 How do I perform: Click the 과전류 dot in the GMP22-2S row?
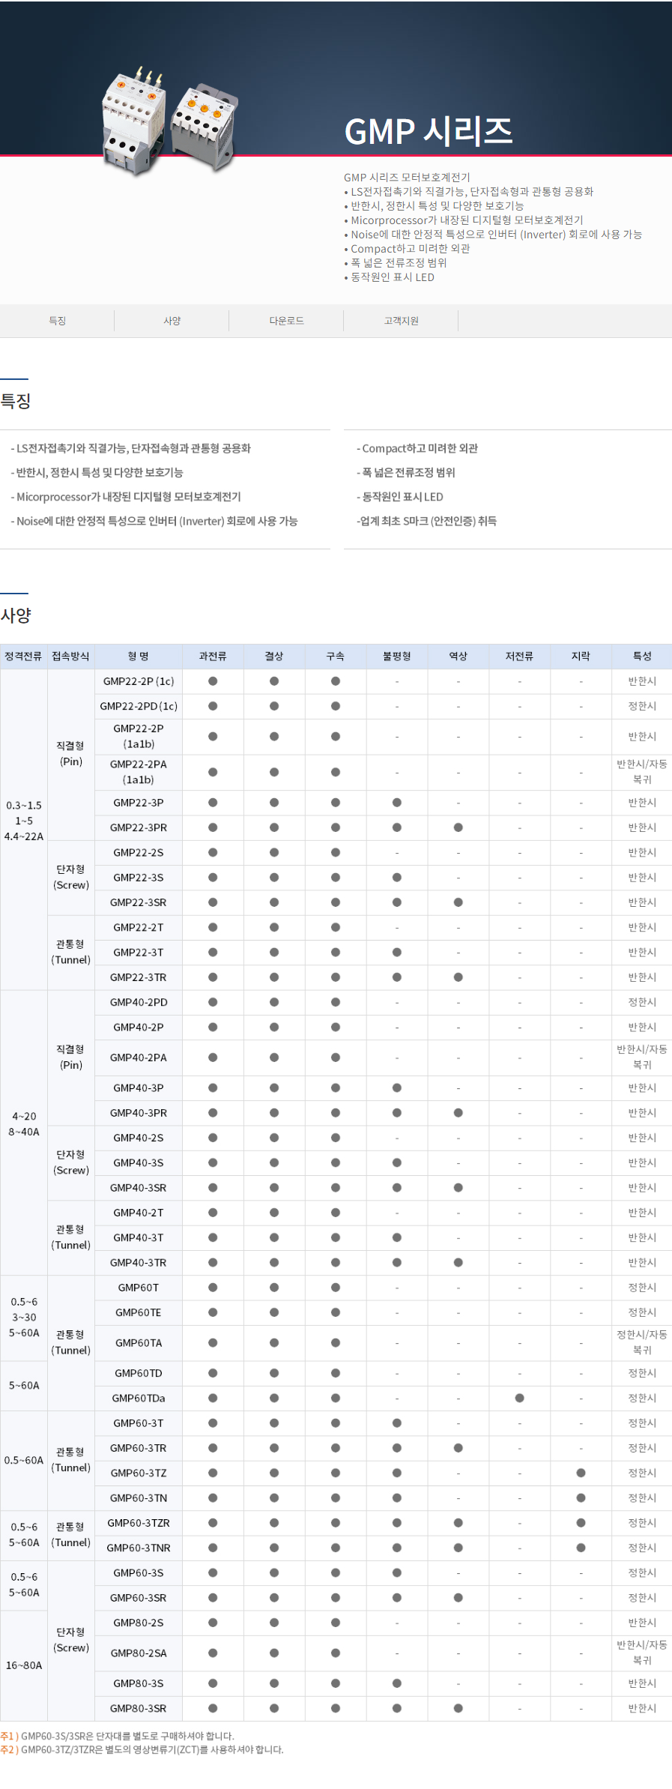[x=213, y=852]
